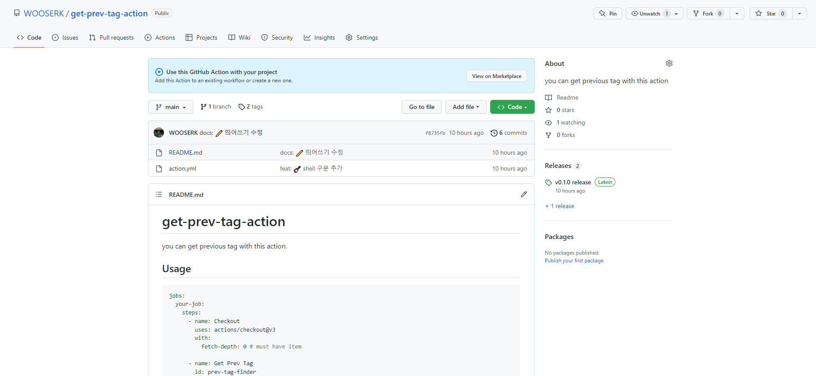Open the repository Settings tab
The image size is (816, 376).
click(362, 37)
